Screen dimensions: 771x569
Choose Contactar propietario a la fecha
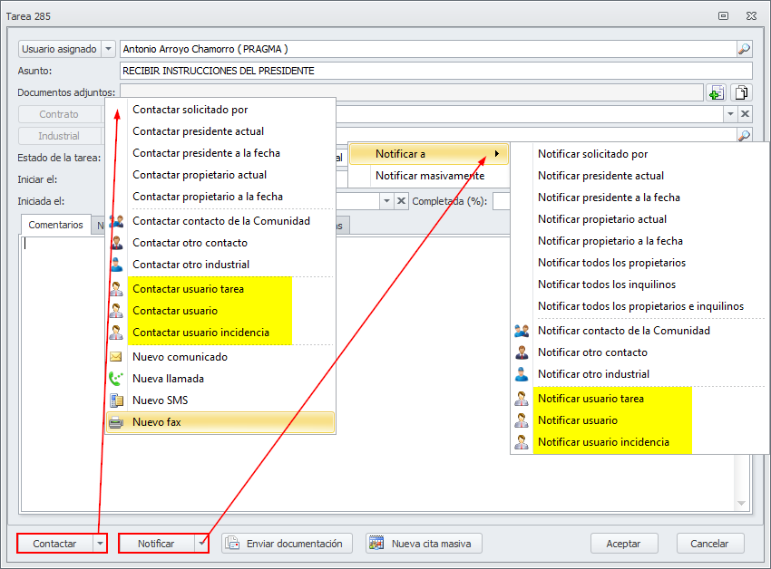220,196
